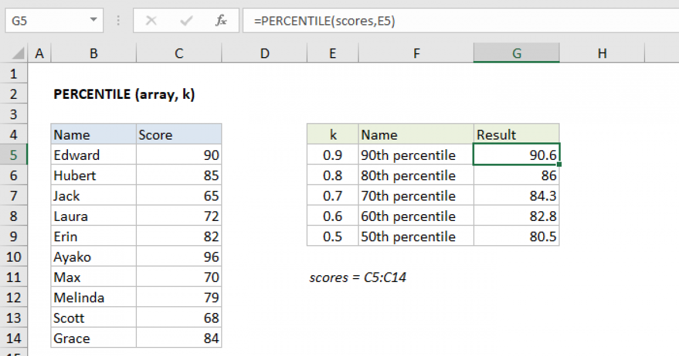Select the 50th percentile label cell
Screen dimensions: 679x356
pyautogui.click(x=416, y=237)
